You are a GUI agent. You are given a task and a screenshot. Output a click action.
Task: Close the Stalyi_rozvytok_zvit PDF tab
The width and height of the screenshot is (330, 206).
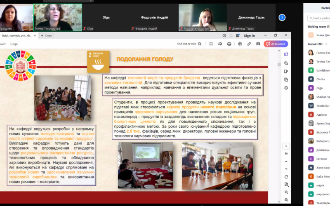pos(35,35)
